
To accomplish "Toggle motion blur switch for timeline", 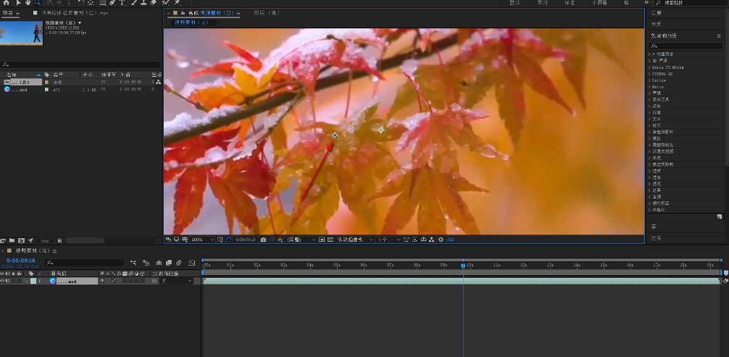I will [x=178, y=262].
